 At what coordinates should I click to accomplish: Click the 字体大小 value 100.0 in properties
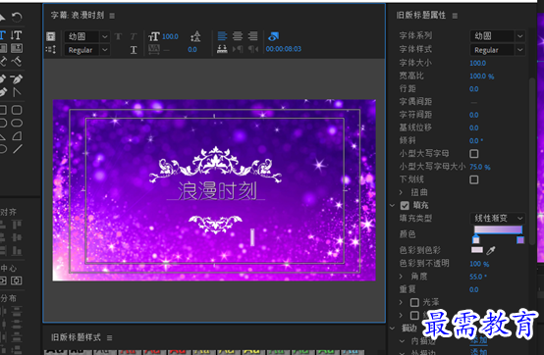pos(478,63)
